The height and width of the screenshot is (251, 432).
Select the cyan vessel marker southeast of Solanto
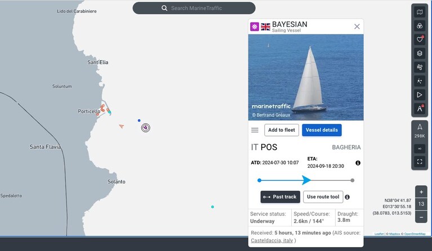pos(212,207)
